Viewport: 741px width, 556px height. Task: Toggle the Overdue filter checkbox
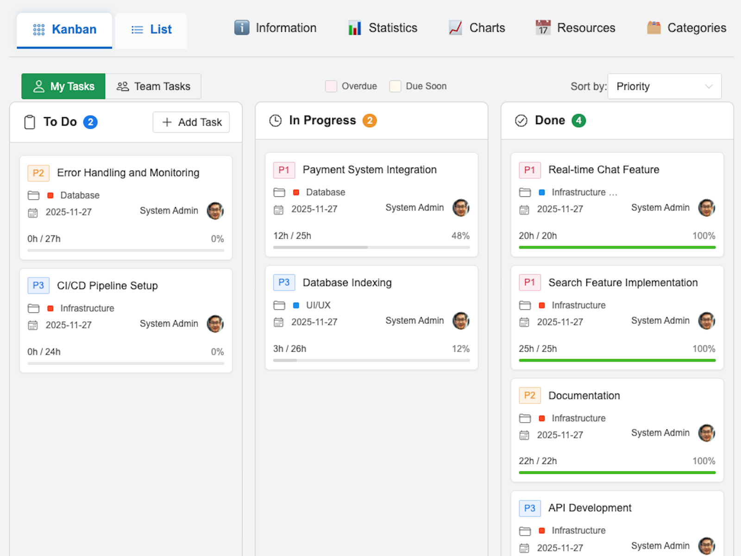pyautogui.click(x=331, y=86)
